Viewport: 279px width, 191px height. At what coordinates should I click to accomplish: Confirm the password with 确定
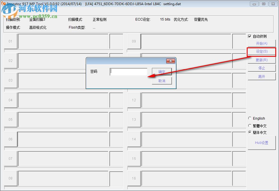click(x=162, y=72)
